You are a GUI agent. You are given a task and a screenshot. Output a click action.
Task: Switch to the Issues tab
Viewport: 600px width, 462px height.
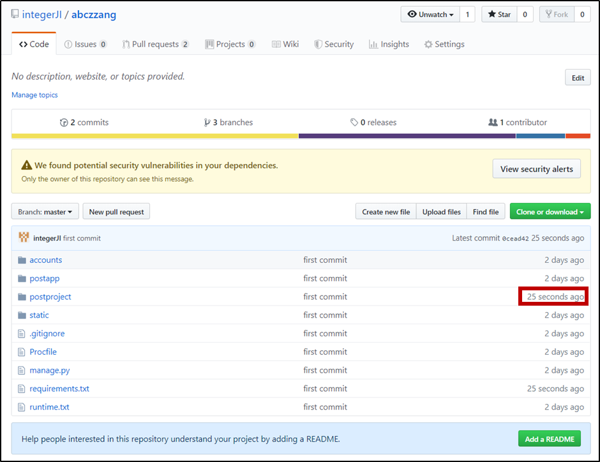pyautogui.click(x=86, y=45)
